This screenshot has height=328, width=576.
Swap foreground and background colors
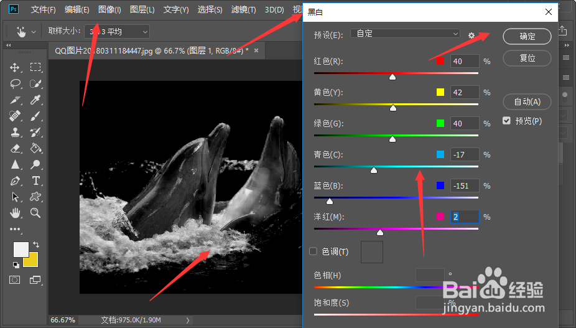coord(36,244)
